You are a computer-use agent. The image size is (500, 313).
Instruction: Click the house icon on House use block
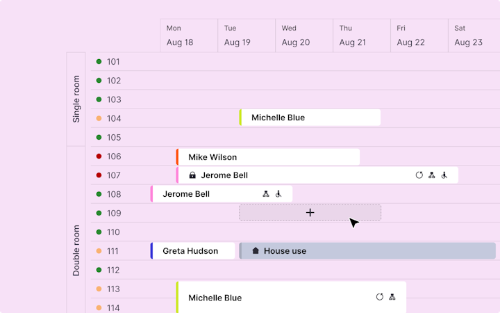(x=255, y=251)
